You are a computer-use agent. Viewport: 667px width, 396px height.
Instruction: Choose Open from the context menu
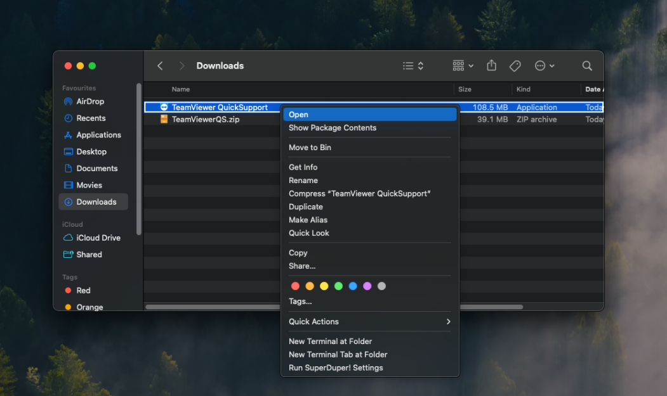point(369,114)
